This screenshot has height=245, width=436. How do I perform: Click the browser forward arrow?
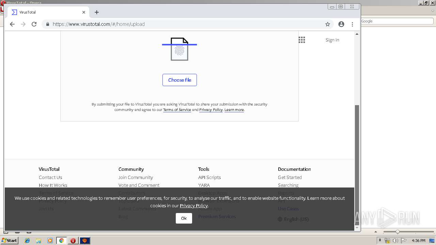23,24
